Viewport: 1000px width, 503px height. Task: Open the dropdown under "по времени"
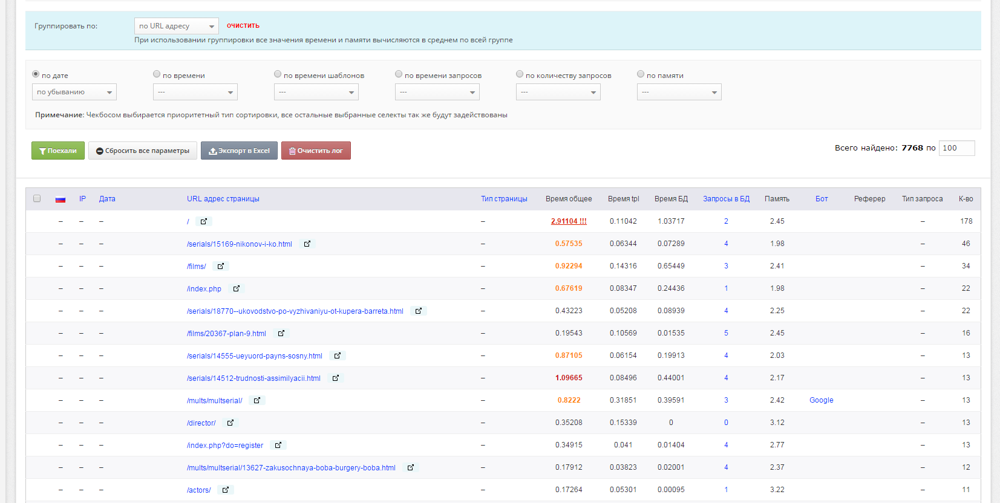click(195, 92)
